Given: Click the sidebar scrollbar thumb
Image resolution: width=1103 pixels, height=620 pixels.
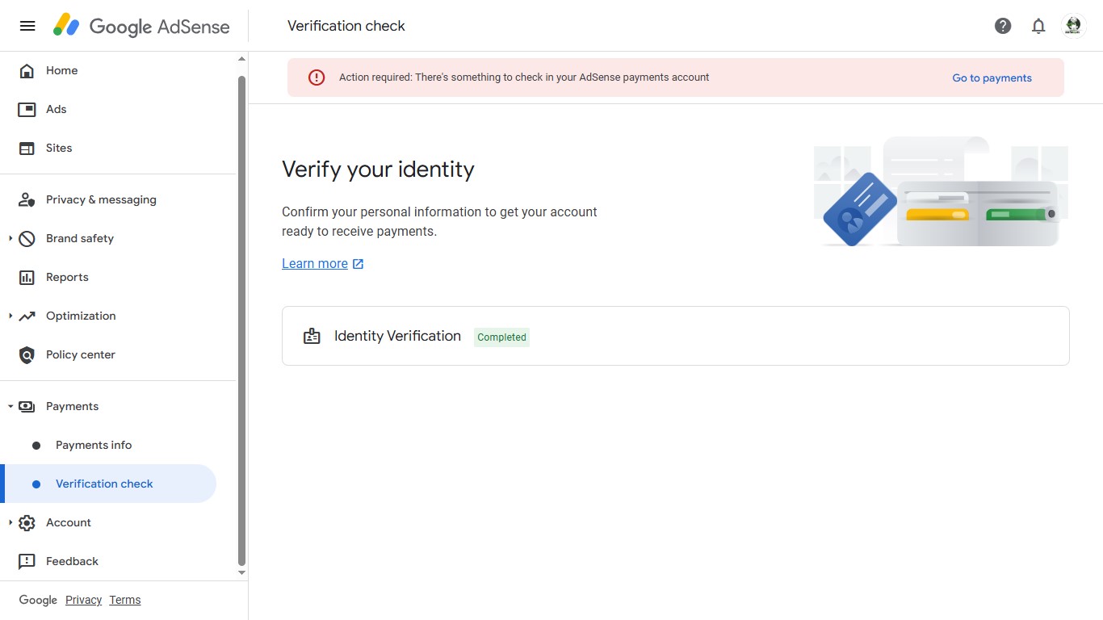Looking at the screenshot, I should pos(241,320).
